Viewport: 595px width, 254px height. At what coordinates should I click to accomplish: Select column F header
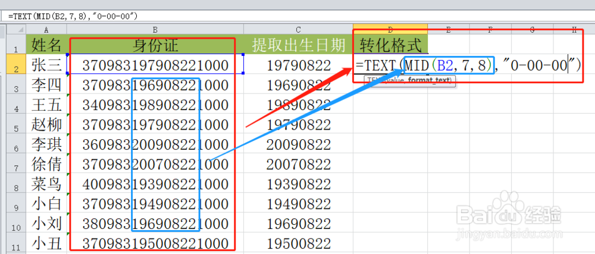(x=490, y=30)
